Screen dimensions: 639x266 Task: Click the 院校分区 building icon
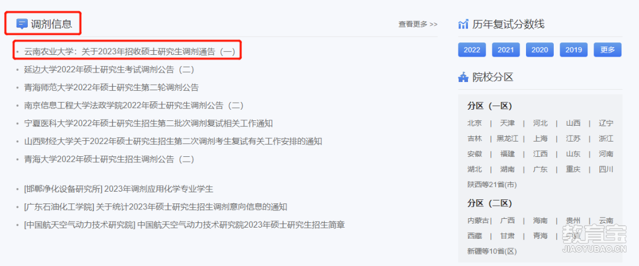pyautogui.click(x=463, y=77)
